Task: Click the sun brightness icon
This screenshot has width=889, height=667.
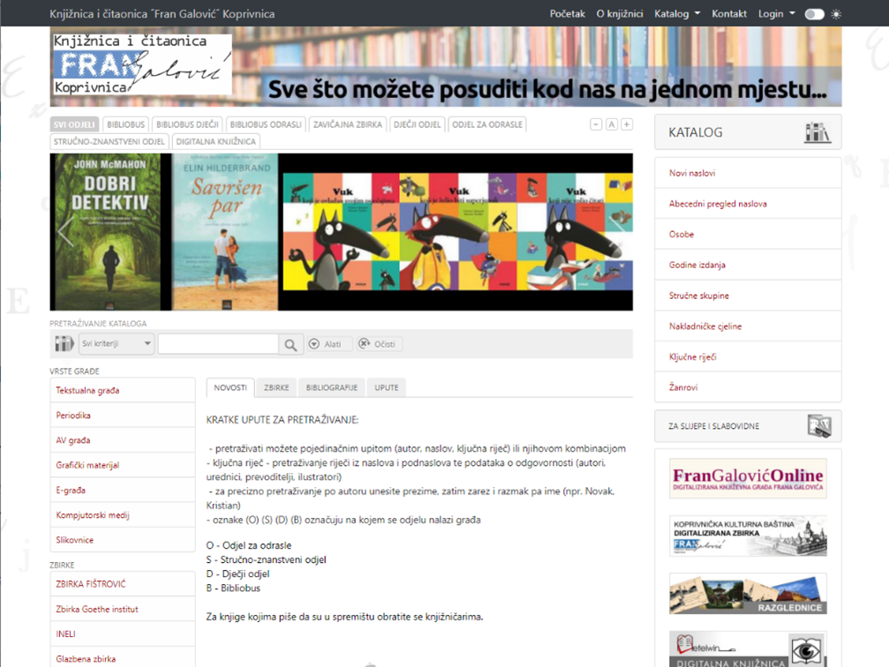Action: (836, 14)
